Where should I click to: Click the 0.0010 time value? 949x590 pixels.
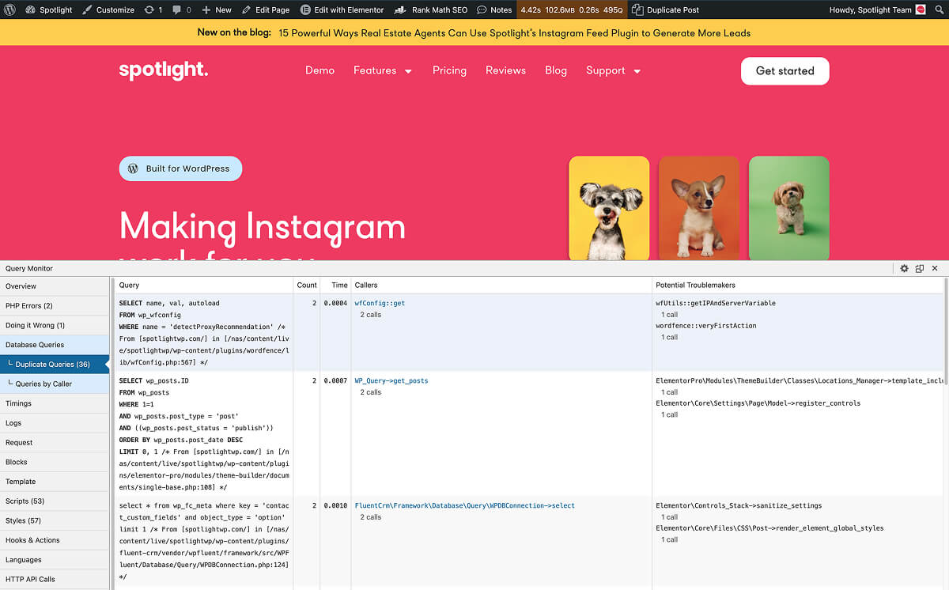click(x=335, y=505)
